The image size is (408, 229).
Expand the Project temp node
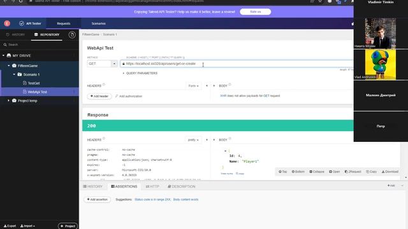(8, 101)
